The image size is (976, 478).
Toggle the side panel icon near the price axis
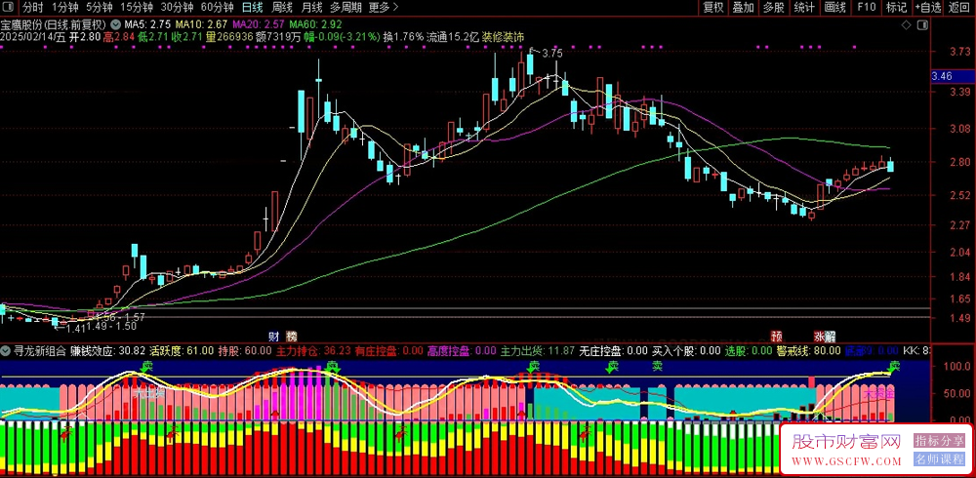pos(922,23)
